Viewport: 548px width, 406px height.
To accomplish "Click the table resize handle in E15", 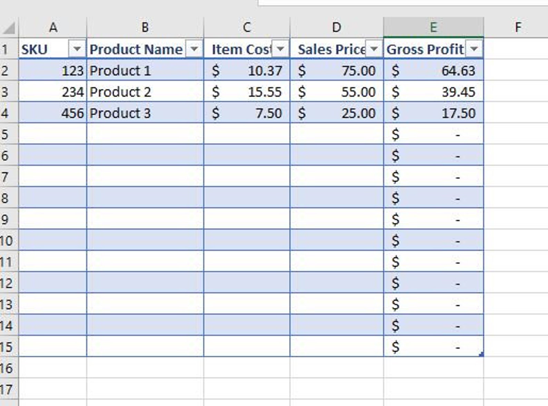I will point(481,354).
